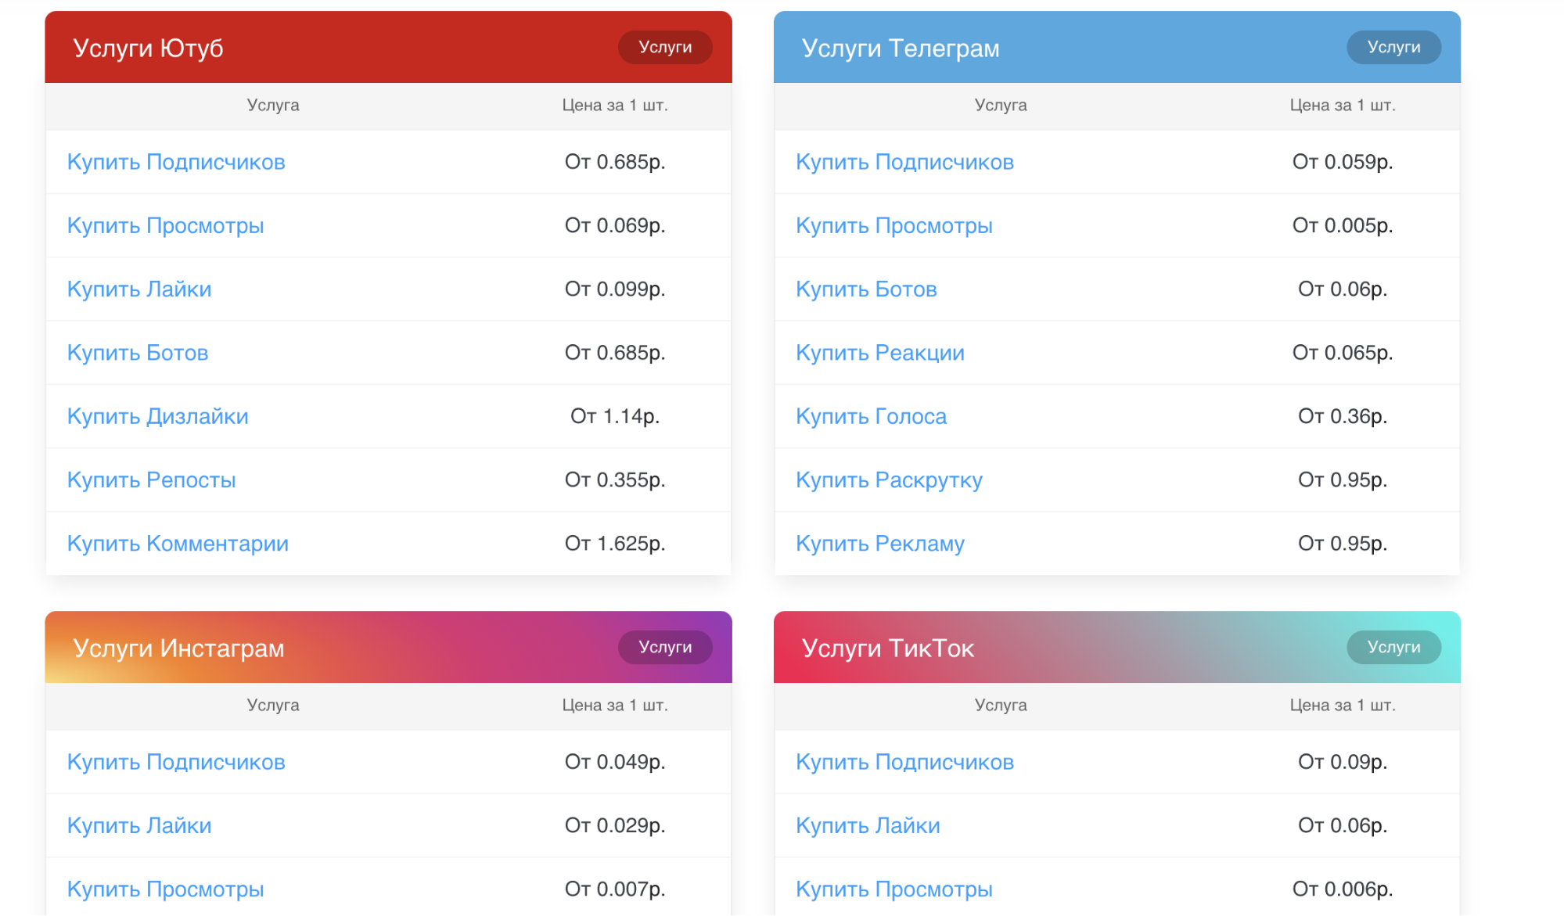Viewport: 1564px width, 916px height.
Task: Open Купить Подписчиков under Услуги Инстаграм
Action: (x=176, y=762)
